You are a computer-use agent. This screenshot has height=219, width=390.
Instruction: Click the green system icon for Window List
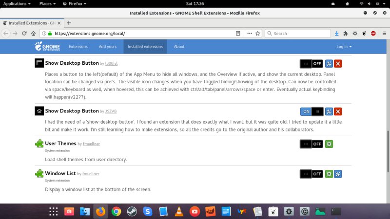coord(329,174)
